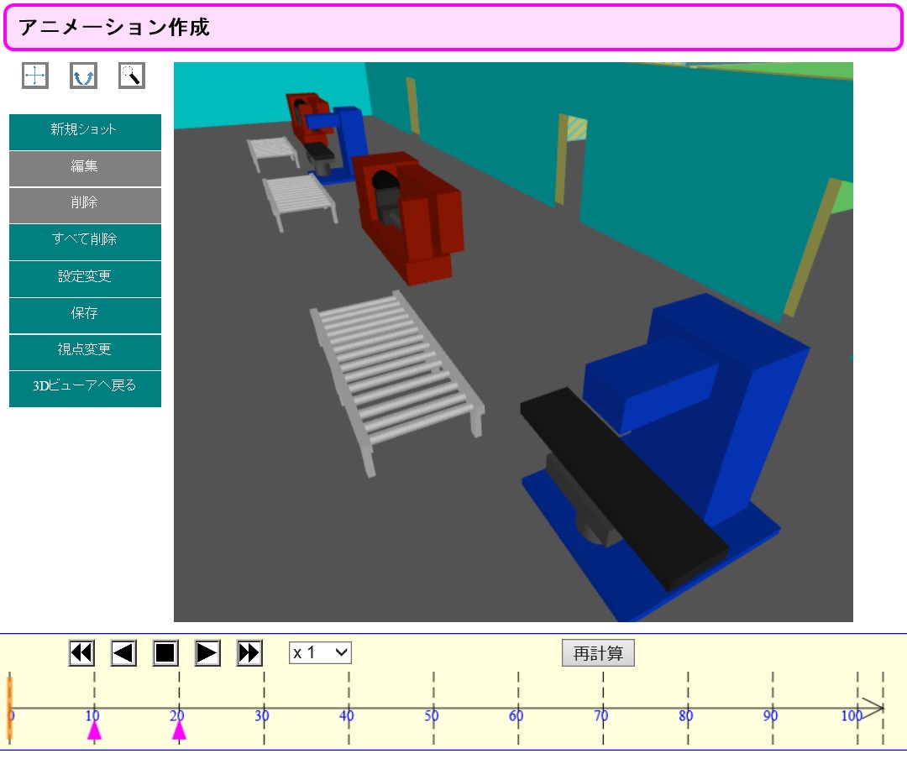The height and width of the screenshot is (759, 907).
Task: Click 視点変更 to change viewpoint
Action: 85,350
